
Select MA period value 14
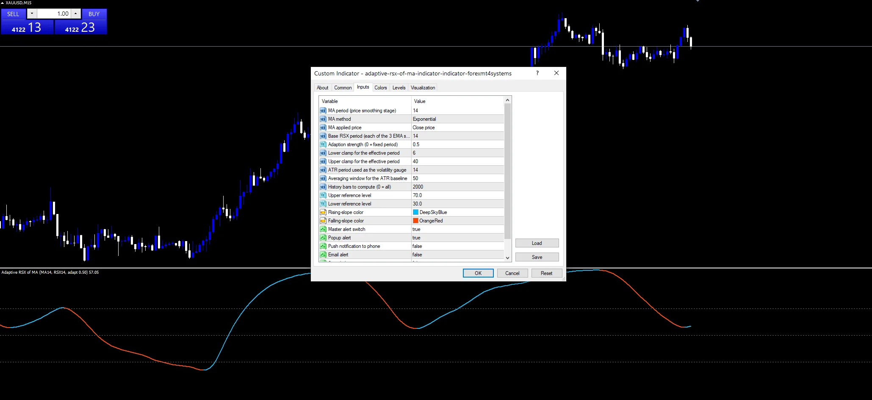[x=458, y=111]
